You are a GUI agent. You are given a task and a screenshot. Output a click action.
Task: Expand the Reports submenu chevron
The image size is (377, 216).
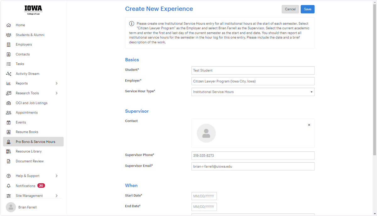tap(57, 83)
